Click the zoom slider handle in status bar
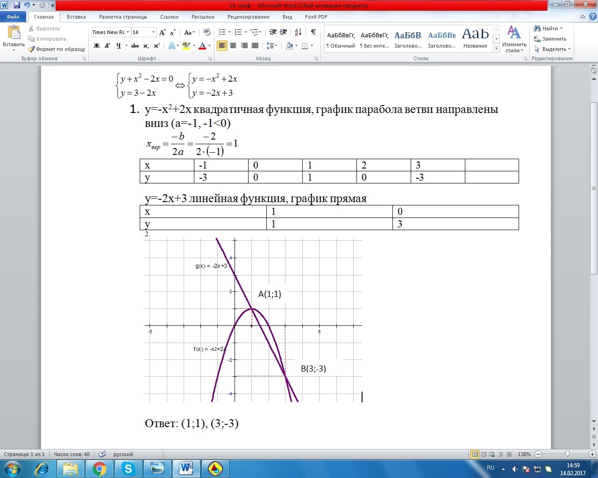Viewport: 598px width, 478px height. point(567,454)
